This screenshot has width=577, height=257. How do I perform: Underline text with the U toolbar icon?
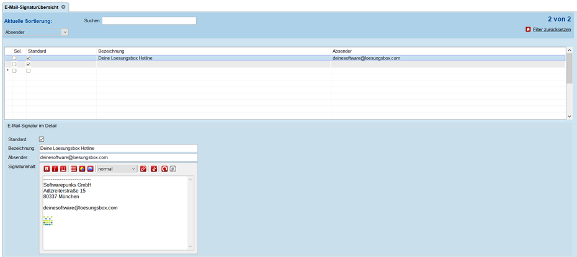pyautogui.click(x=63, y=169)
